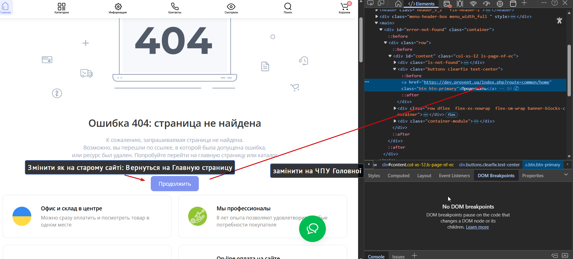The image size is (573, 259).
Task: Click the ellipsis next to selected anchor node
Action: coord(367,82)
